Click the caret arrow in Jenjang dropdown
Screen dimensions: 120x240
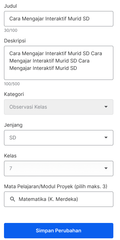pos(106,138)
